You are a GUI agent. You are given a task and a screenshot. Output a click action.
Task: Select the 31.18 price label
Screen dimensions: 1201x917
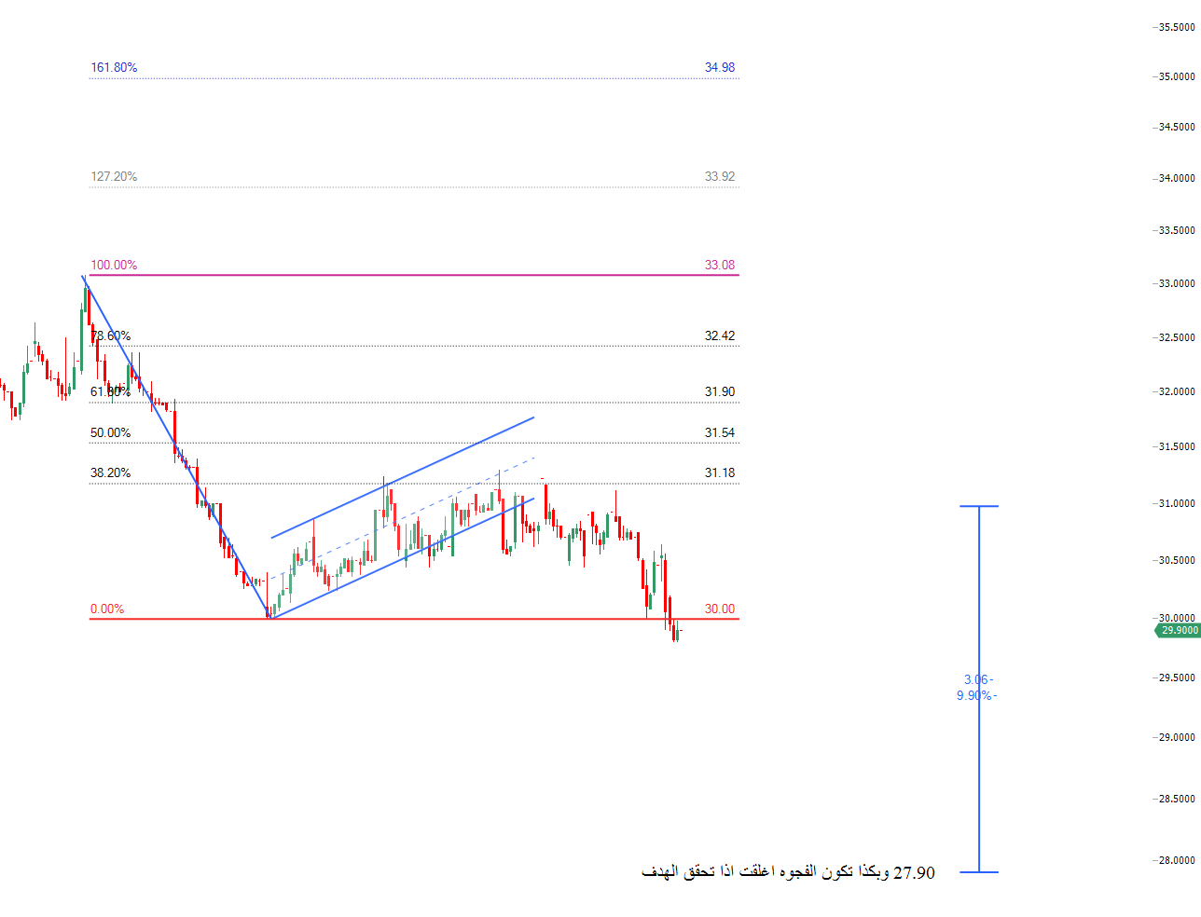point(719,473)
